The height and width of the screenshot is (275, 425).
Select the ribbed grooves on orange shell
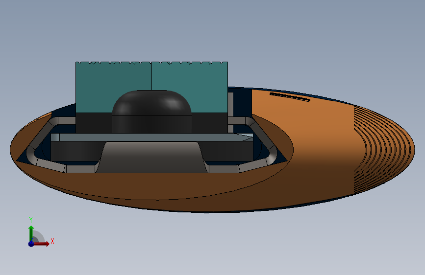point(383,150)
